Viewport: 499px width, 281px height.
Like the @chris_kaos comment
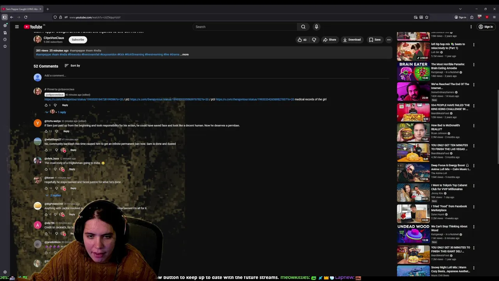click(46, 169)
